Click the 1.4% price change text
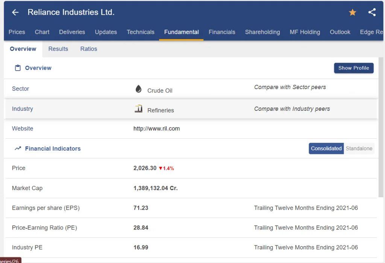Screen dimensions: 385x263 point(168,168)
